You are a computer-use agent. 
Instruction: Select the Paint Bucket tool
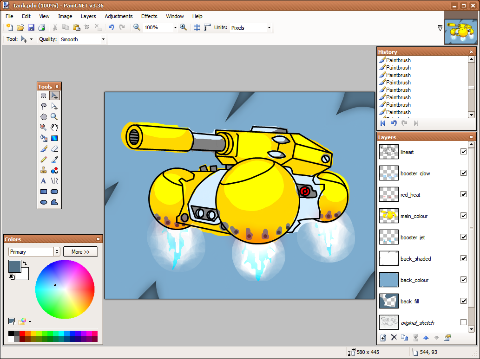pyautogui.click(x=44, y=138)
